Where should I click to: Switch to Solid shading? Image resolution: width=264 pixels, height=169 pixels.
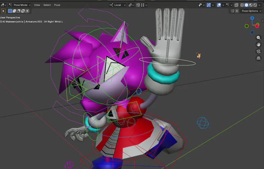tap(246, 5)
